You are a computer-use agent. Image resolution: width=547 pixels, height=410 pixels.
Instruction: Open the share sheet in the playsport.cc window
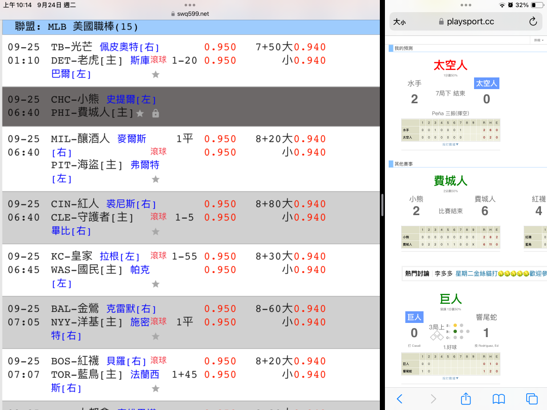coord(466,398)
